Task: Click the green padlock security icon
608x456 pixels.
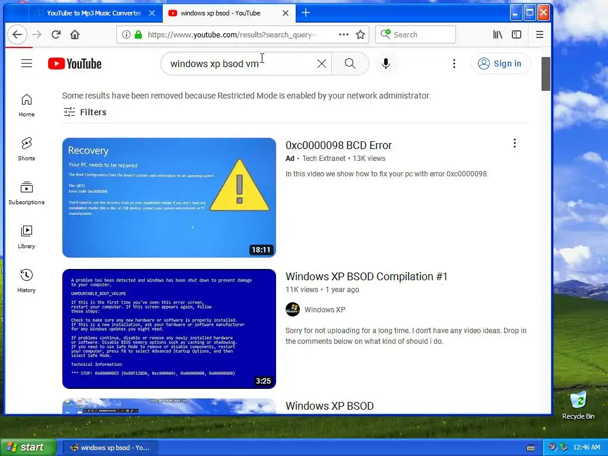Action: (x=138, y=34)
